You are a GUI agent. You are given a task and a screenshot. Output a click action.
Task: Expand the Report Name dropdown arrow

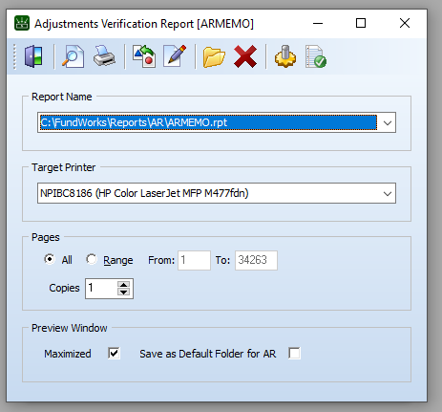[x=388, y=122]
